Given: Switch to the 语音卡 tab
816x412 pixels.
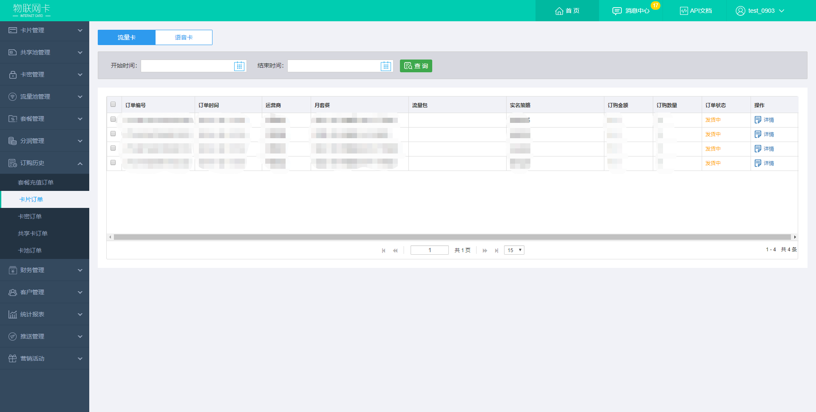Looking at the screenshot, I should (184, 37).
